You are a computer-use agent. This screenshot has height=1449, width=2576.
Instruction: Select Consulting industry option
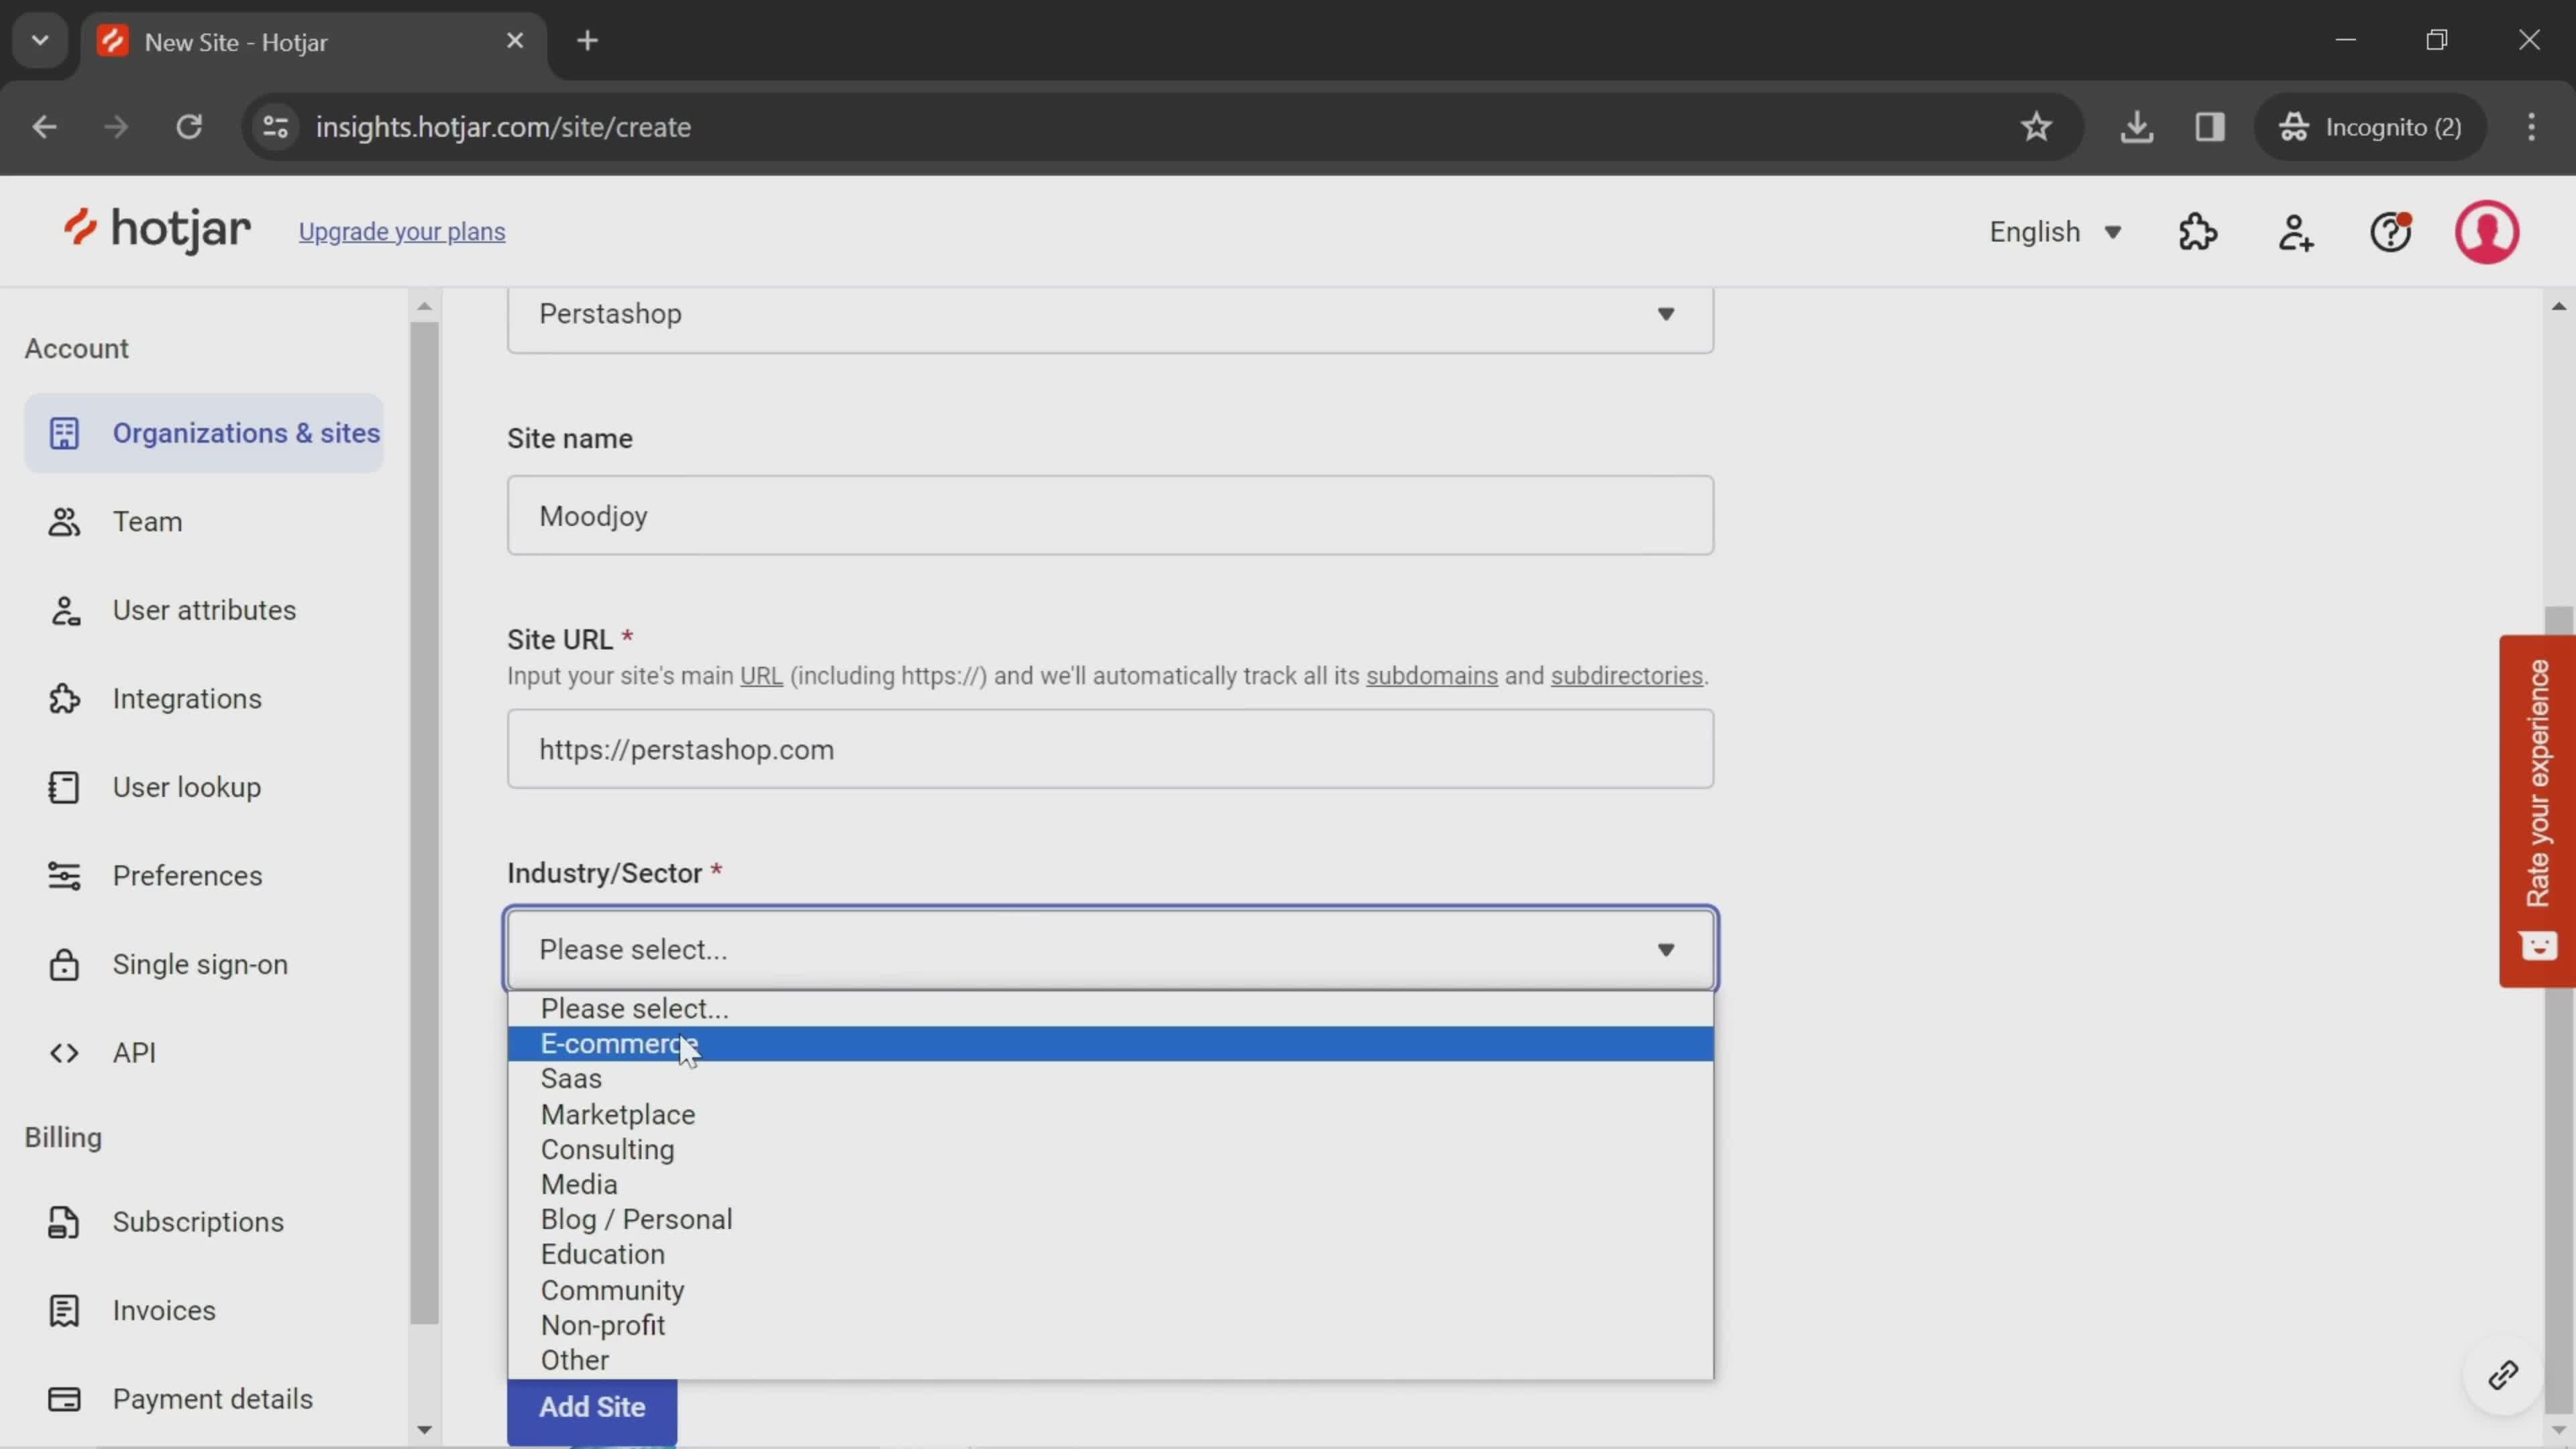tap(1110, 1150)
